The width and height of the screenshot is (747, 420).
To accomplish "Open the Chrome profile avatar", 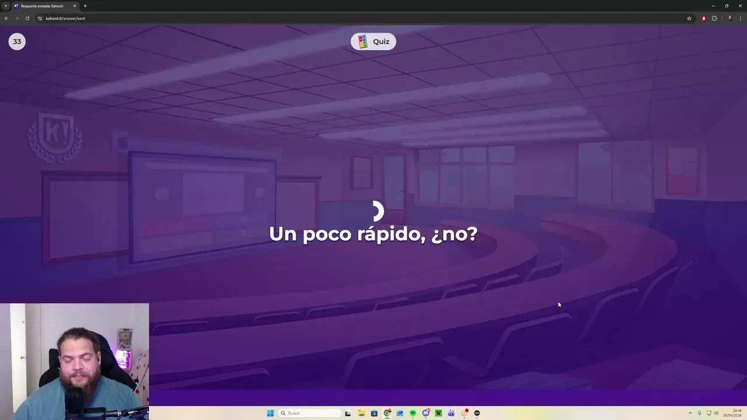I will coord(730,18).
